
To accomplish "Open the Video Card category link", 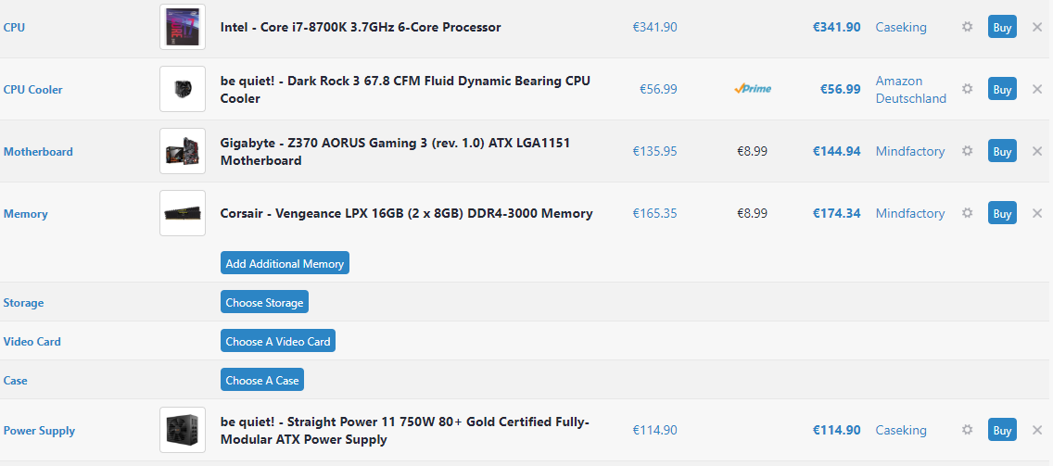I will point(32,341).
